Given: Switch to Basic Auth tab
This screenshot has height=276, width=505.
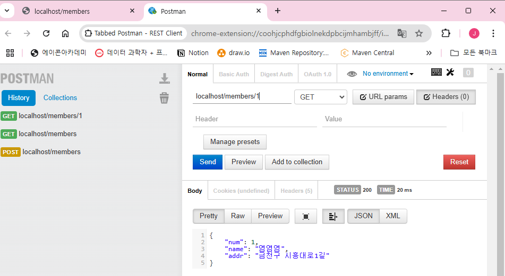Looking at the screenshot, I should pyautogui.click(x=234, y=74).
